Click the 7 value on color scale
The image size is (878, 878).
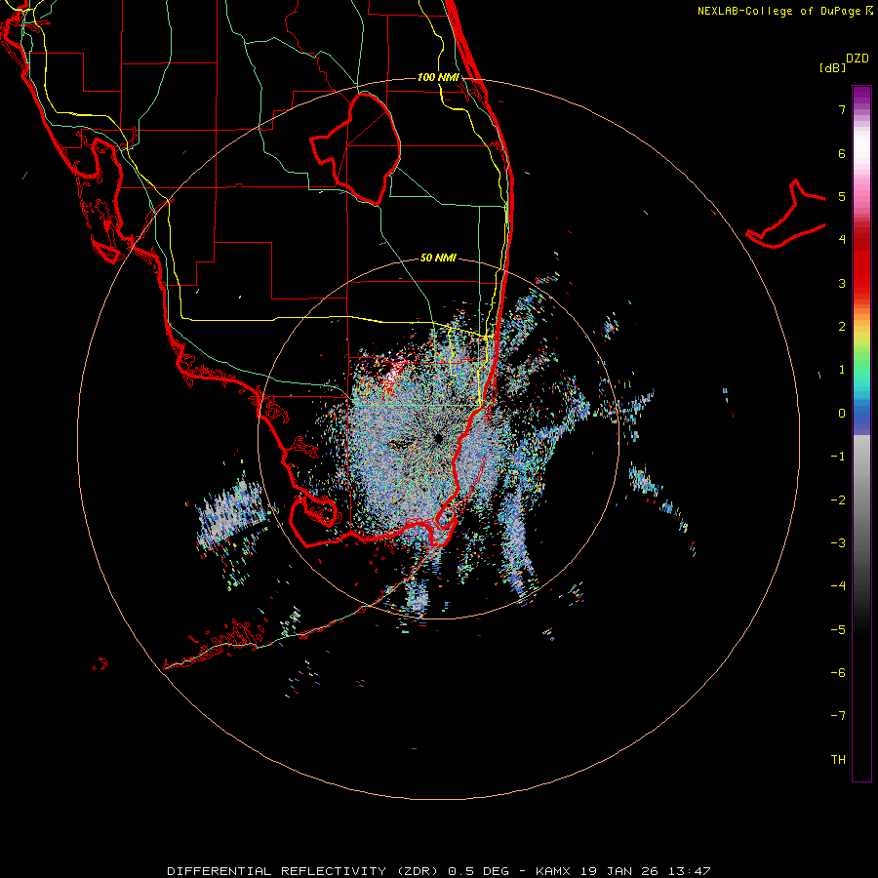click(842, 109)
